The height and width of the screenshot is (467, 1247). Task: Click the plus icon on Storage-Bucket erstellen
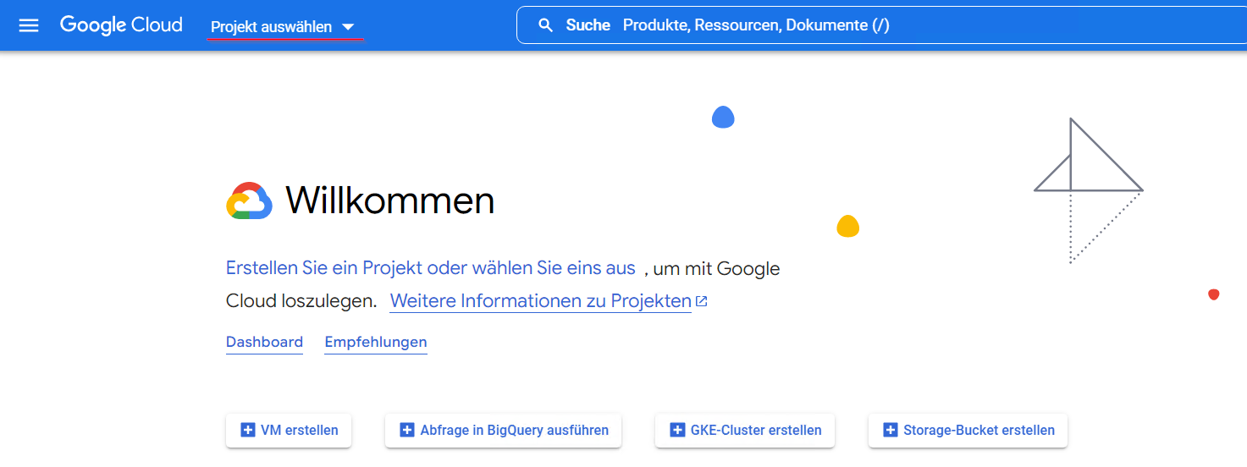click(x=891, y=430)
